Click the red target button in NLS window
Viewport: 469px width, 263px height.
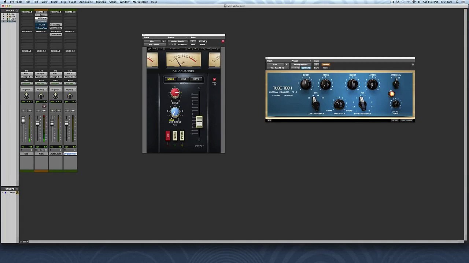pos(223,41)
